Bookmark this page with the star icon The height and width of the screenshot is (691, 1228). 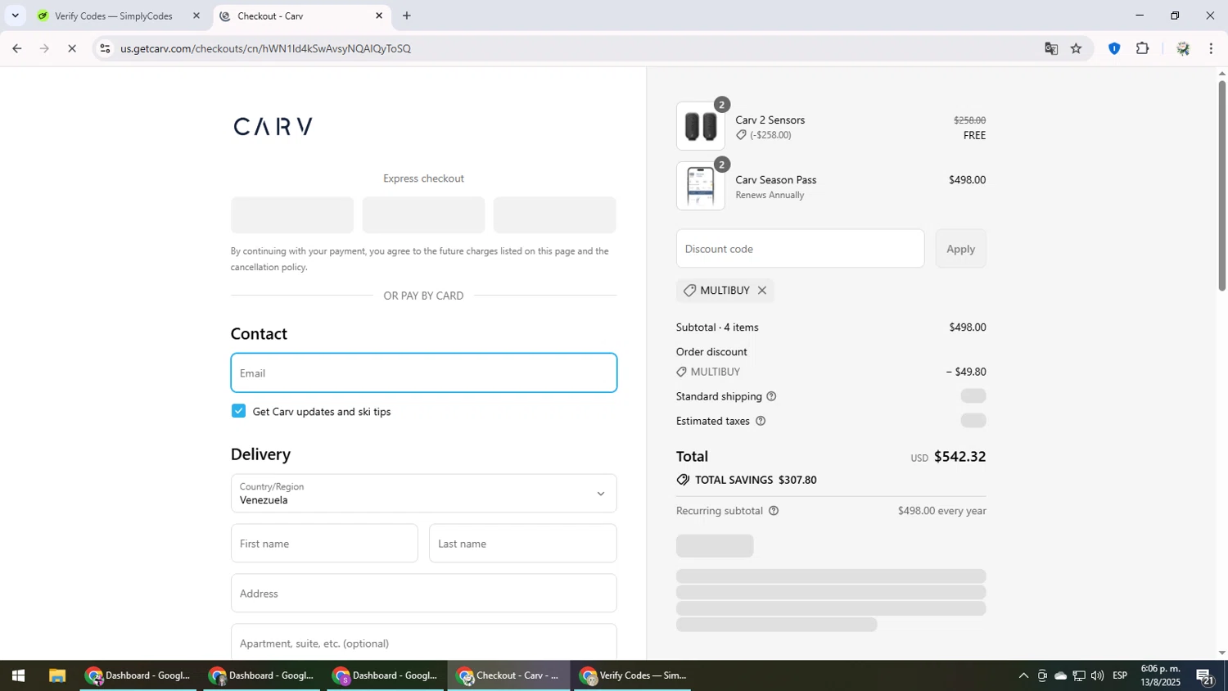pyautogui.click(x=1077, y=48)
